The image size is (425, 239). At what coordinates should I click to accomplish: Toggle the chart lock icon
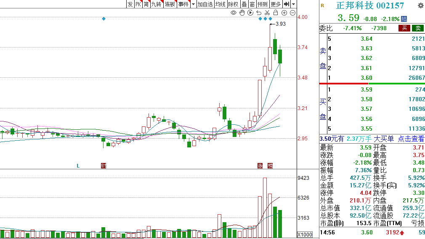(276, 13)
